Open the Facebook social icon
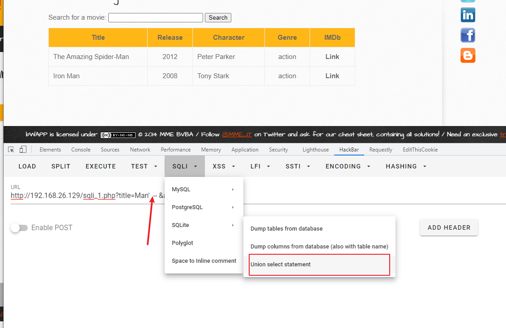 tap(468, 35)
